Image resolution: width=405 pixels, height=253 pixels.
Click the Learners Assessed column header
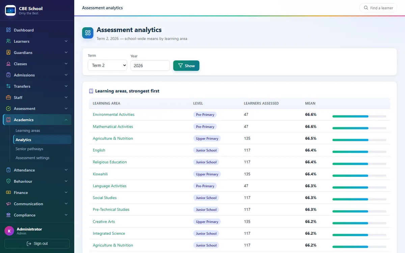coord(261,103)
